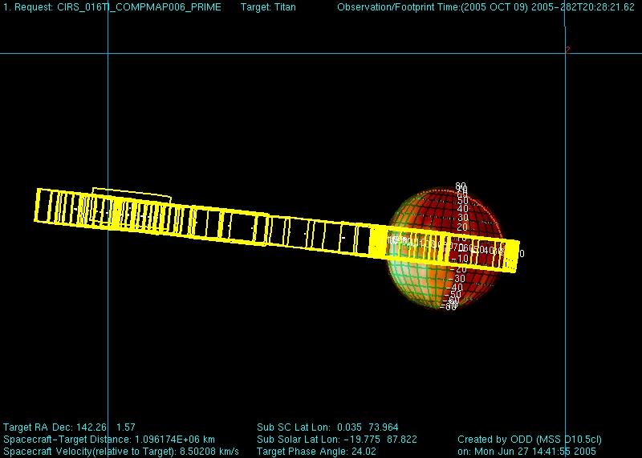This screenshot has height=458, width=642.
Task: Select the 'Target RA Dec: 142.26 1.57' readout
Action: (x=69, y=427)
